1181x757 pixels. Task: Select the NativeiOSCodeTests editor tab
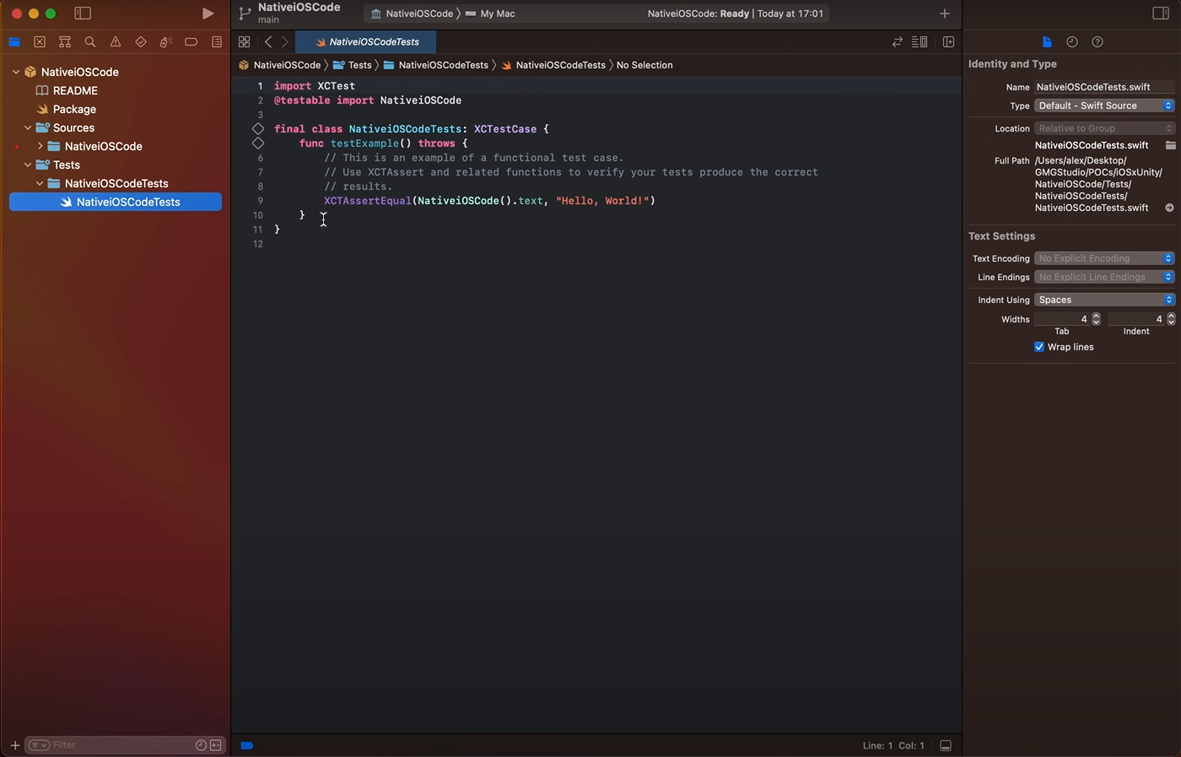[x=365, y=42]
